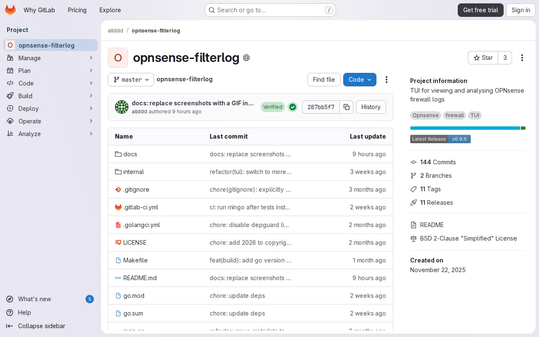This screenshot has width=539, height=337.
Task: Expand the Code sidebar section
Action: pos(51,83)
